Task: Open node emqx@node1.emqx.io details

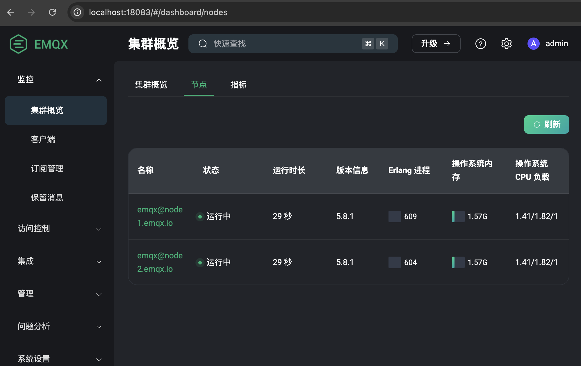Action: (x=160, y=216)
